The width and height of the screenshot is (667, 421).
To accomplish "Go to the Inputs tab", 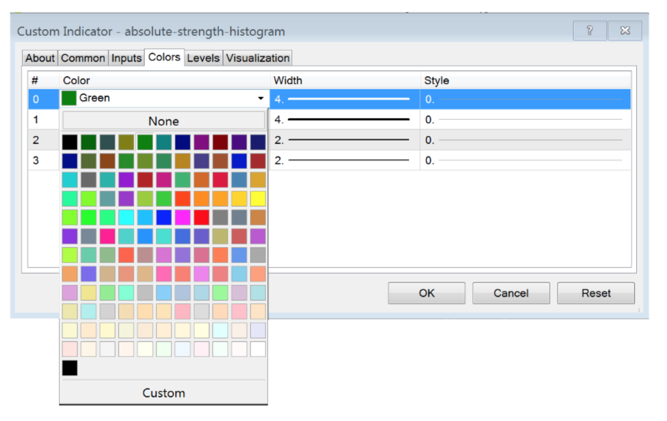I will [126, 58].
